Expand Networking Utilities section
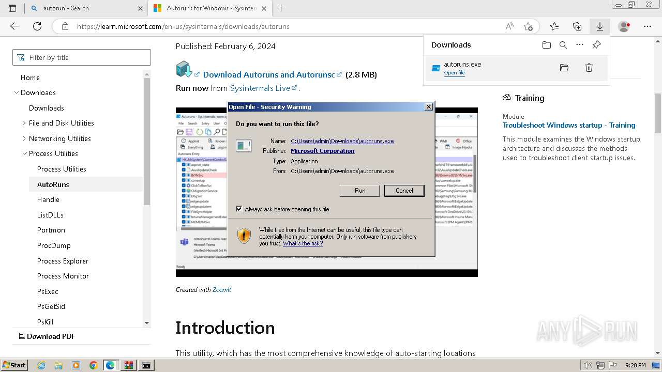This screenshot has width=662, height=372. (x=24, y=138)
